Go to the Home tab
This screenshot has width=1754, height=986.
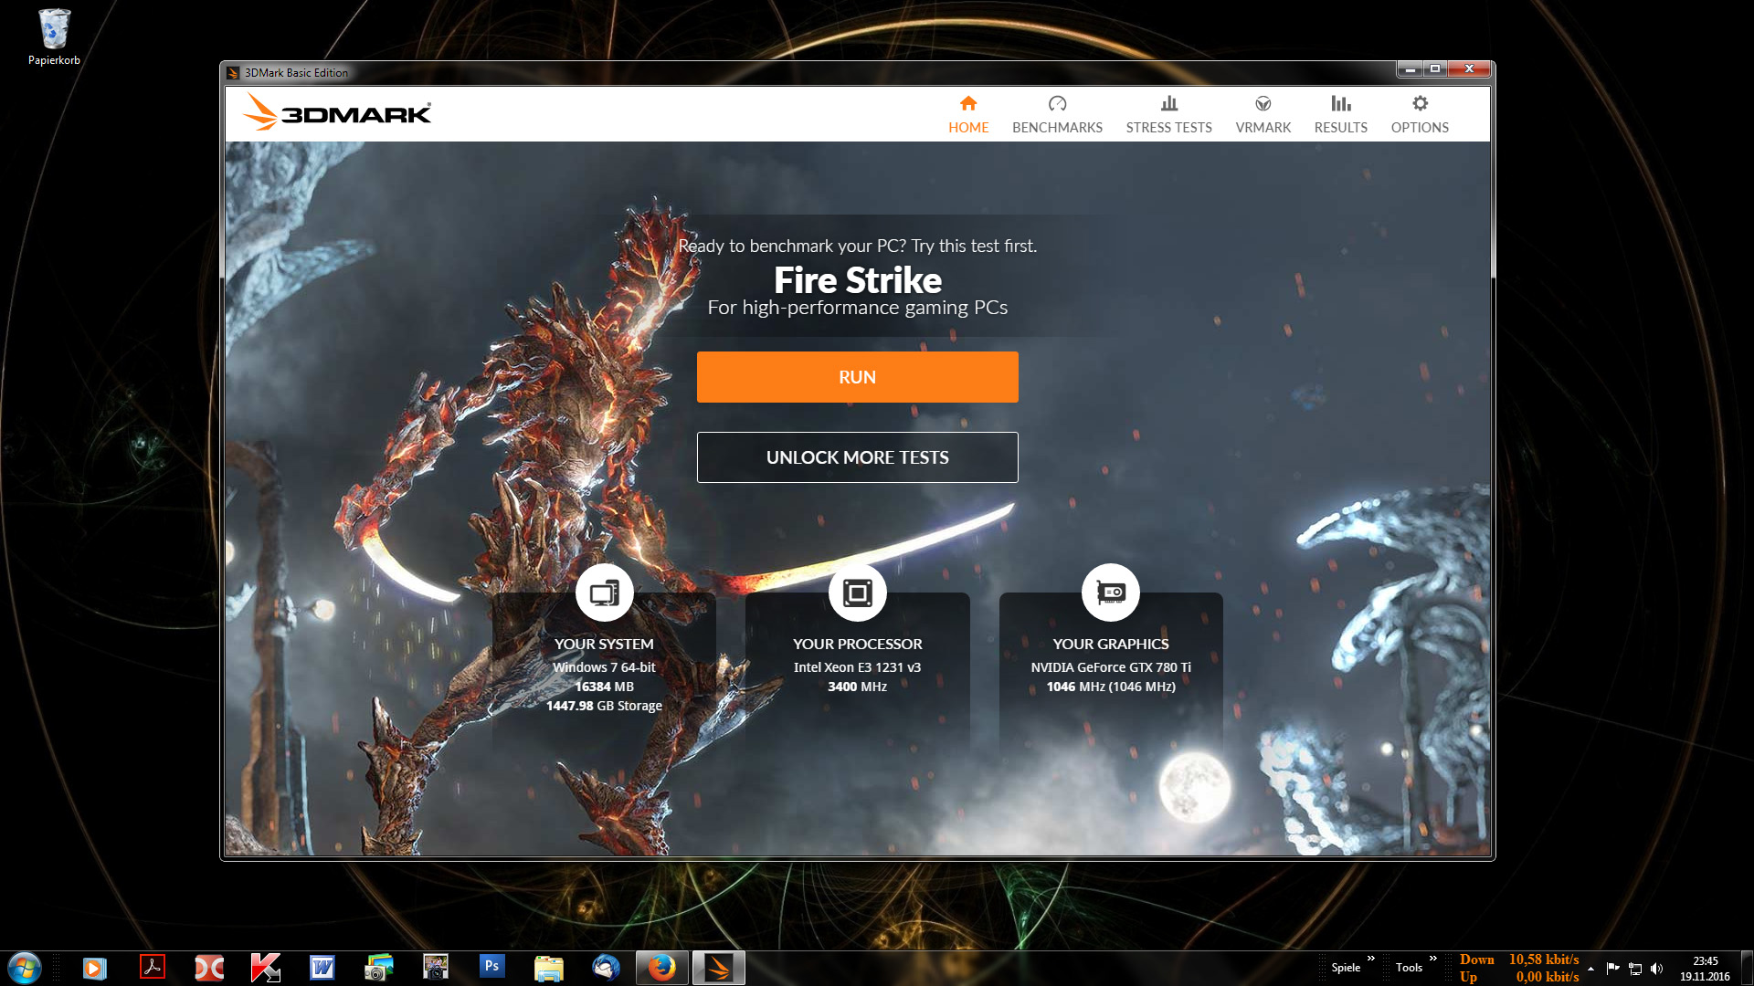pyautogui.click(x=968, y=115)
